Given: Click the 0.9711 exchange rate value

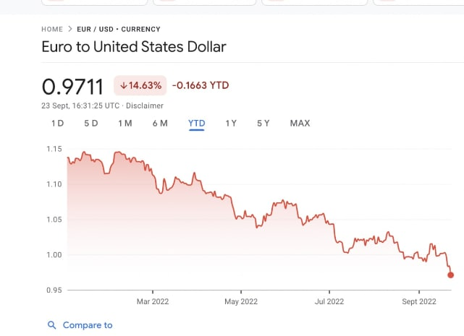Looking at the screenshot, I should (x=72, y=87).
